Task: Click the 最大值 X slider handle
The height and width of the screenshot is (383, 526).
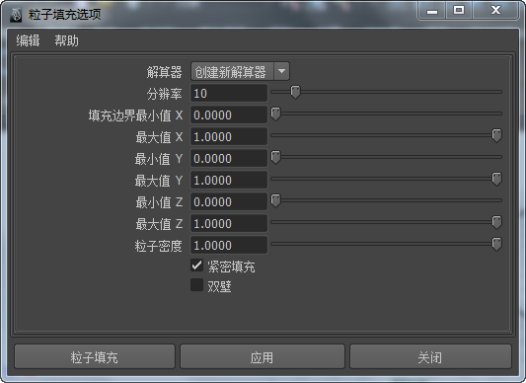Action: (x=496, y=135)
